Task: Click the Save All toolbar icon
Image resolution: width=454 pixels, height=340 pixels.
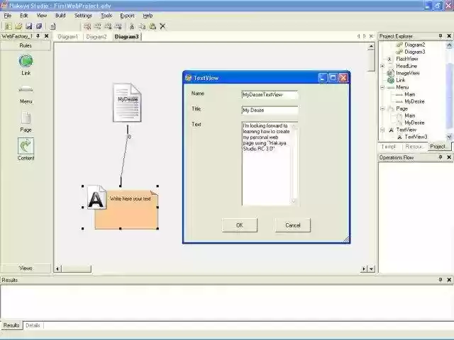Action: coord(39,26)
